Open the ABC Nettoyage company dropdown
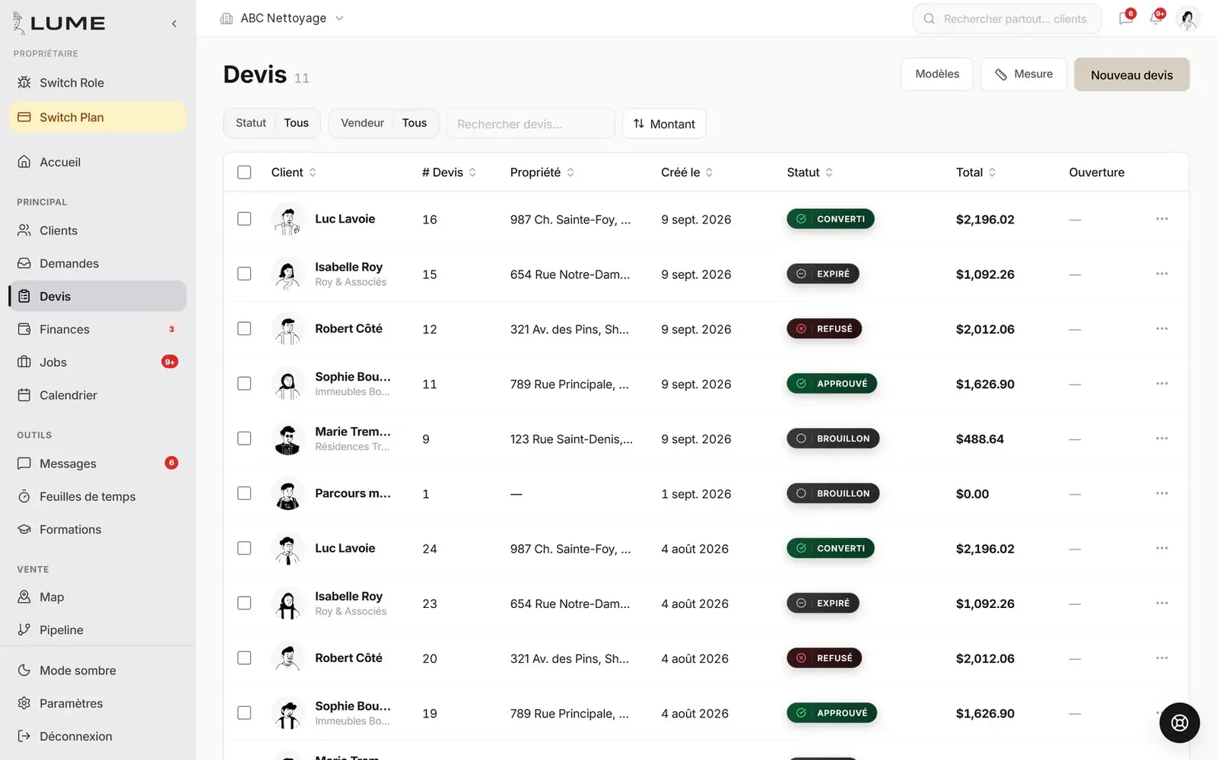 click(x=281, y=18)
